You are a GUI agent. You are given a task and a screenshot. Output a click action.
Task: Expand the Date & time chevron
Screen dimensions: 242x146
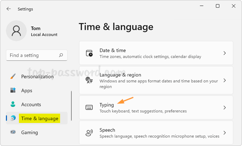(x=225, y=53)
